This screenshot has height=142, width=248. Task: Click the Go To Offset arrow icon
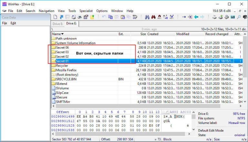tap(184, 17)
